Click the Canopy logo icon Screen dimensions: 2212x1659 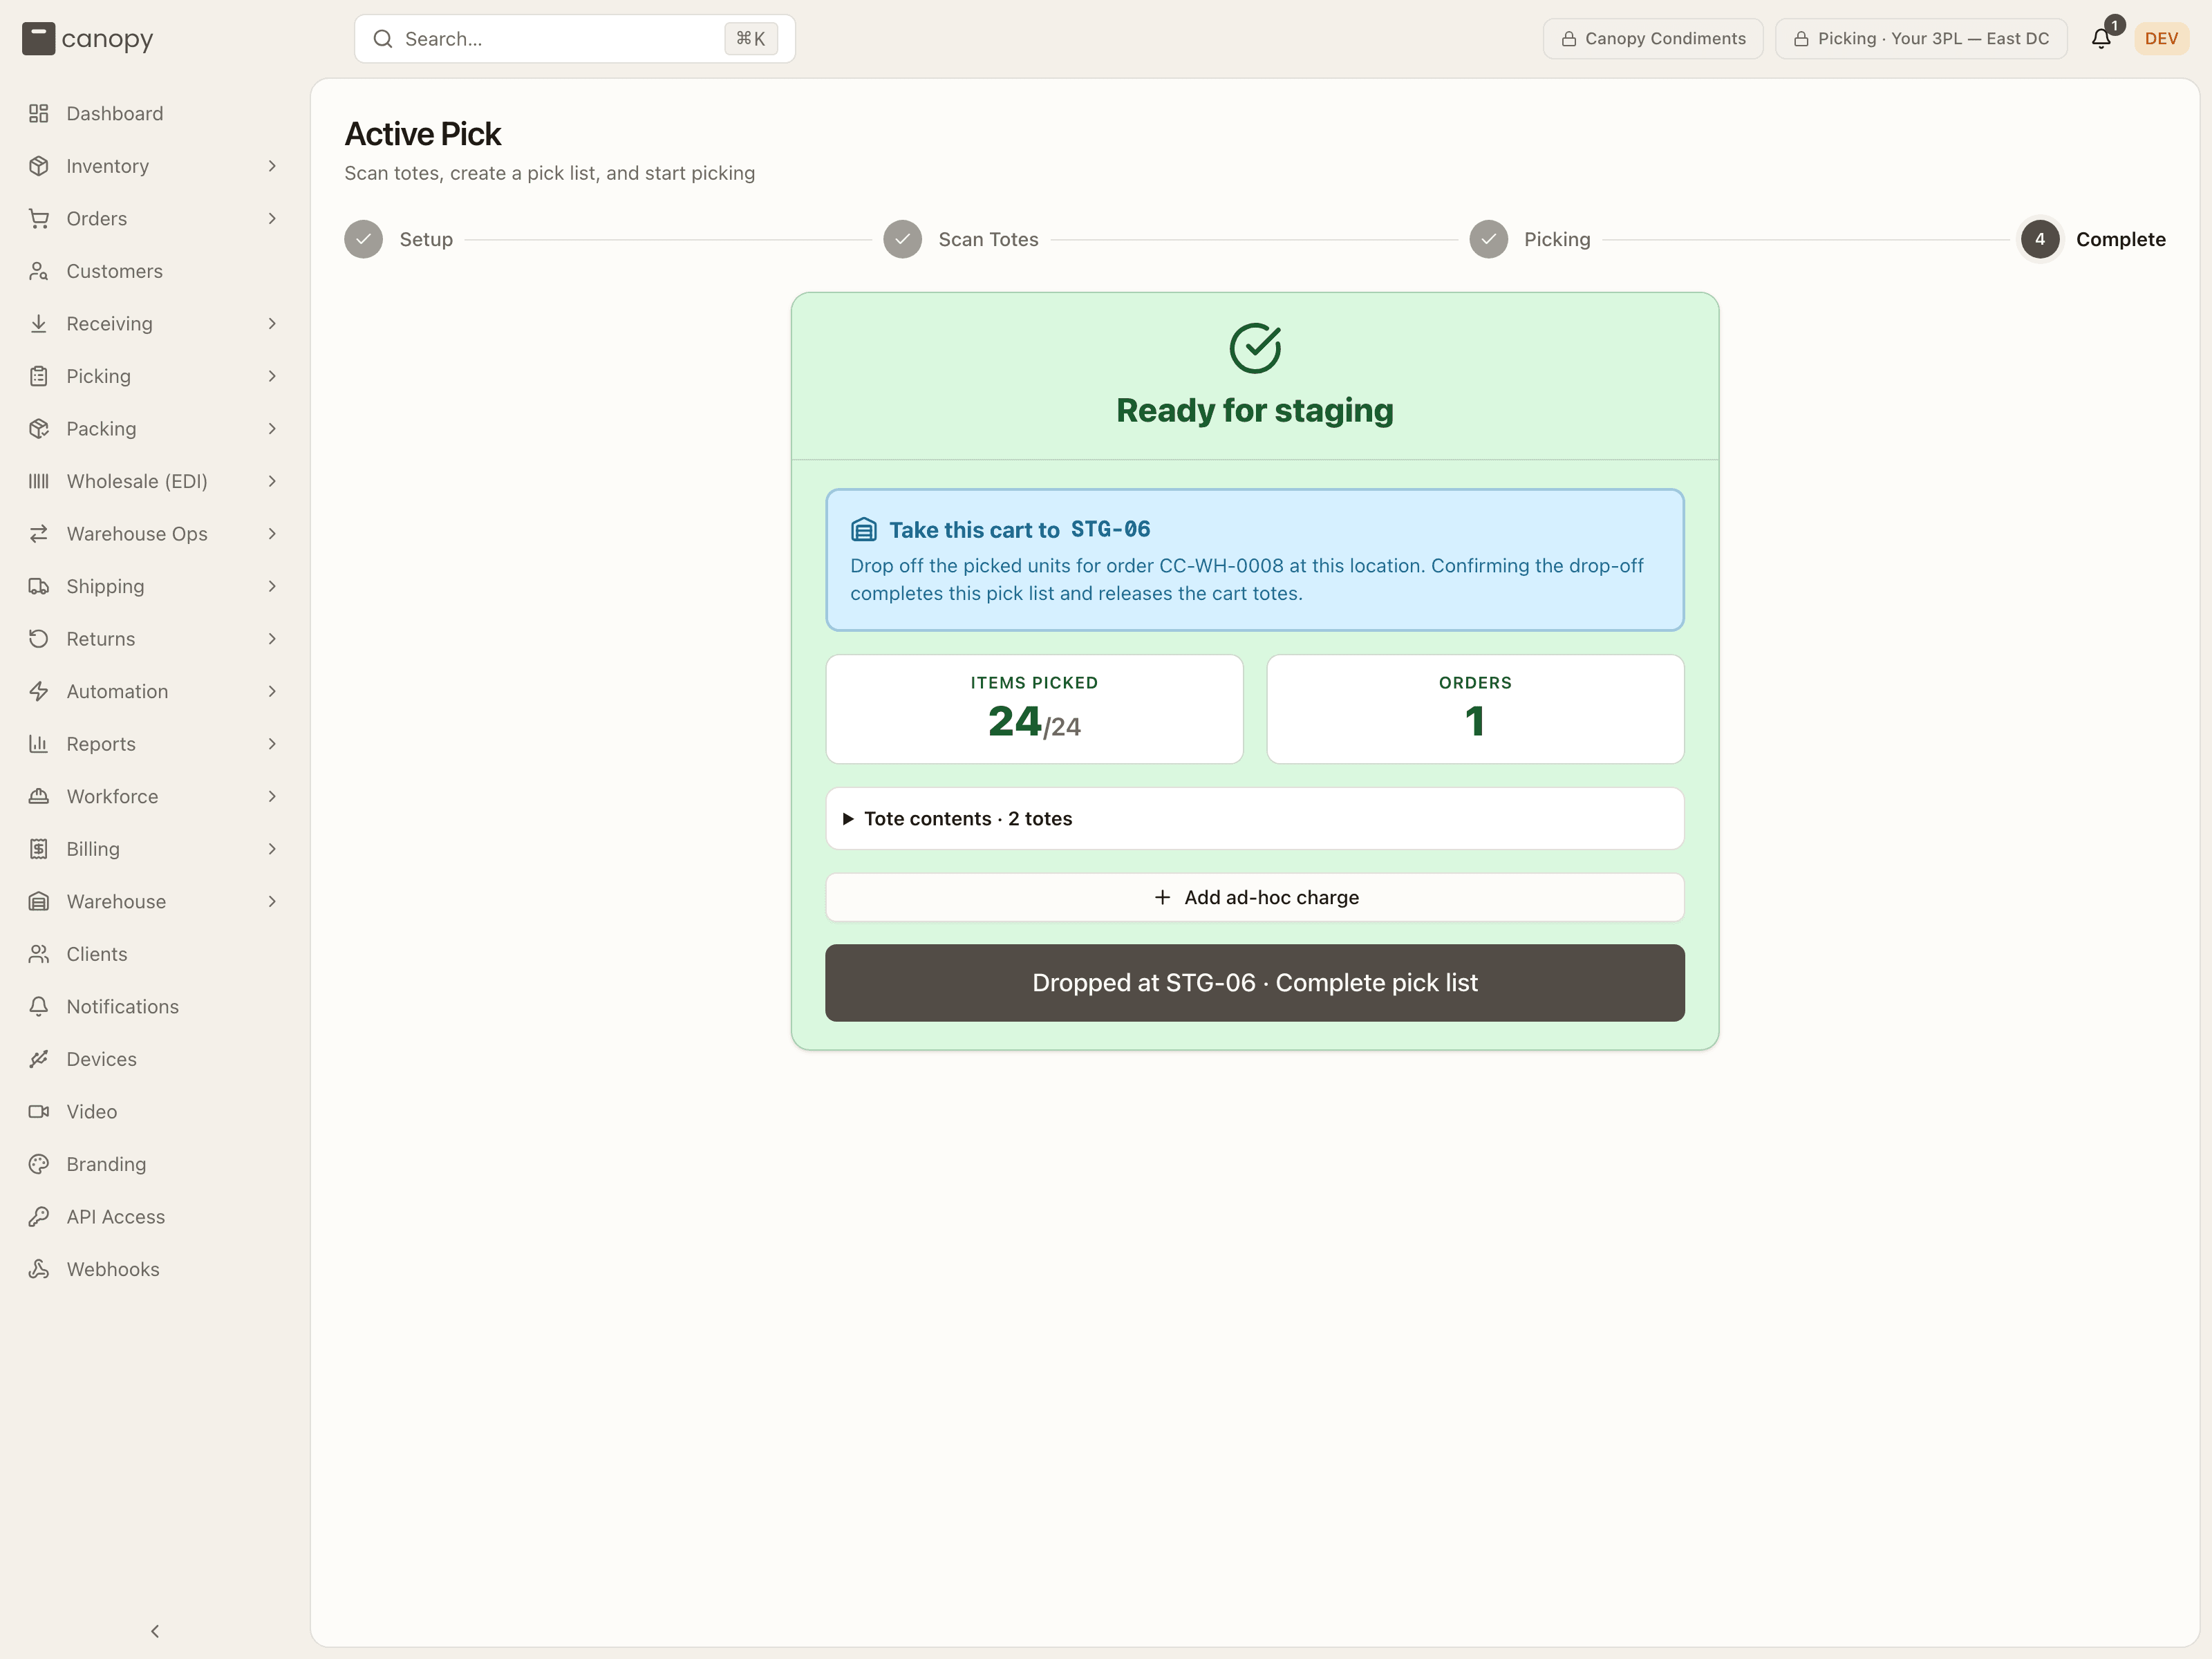coord(38,39)
